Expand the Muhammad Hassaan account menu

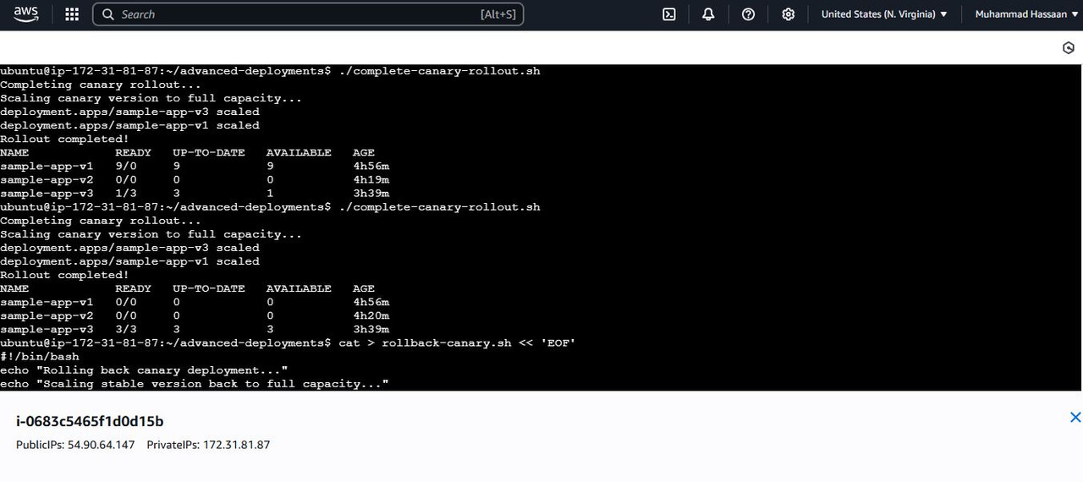point(1027,14)
